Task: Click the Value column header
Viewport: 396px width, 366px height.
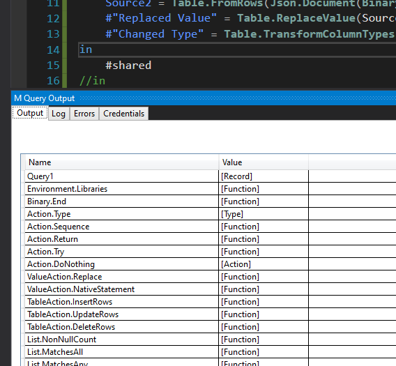Action: pos(264,162)
